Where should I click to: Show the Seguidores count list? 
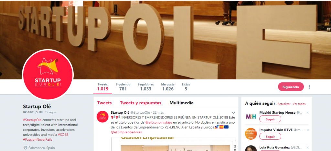[x=146, y=87]
